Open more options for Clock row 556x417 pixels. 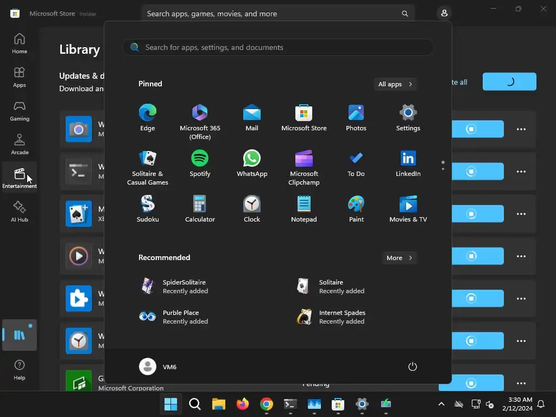pos(521,341)
